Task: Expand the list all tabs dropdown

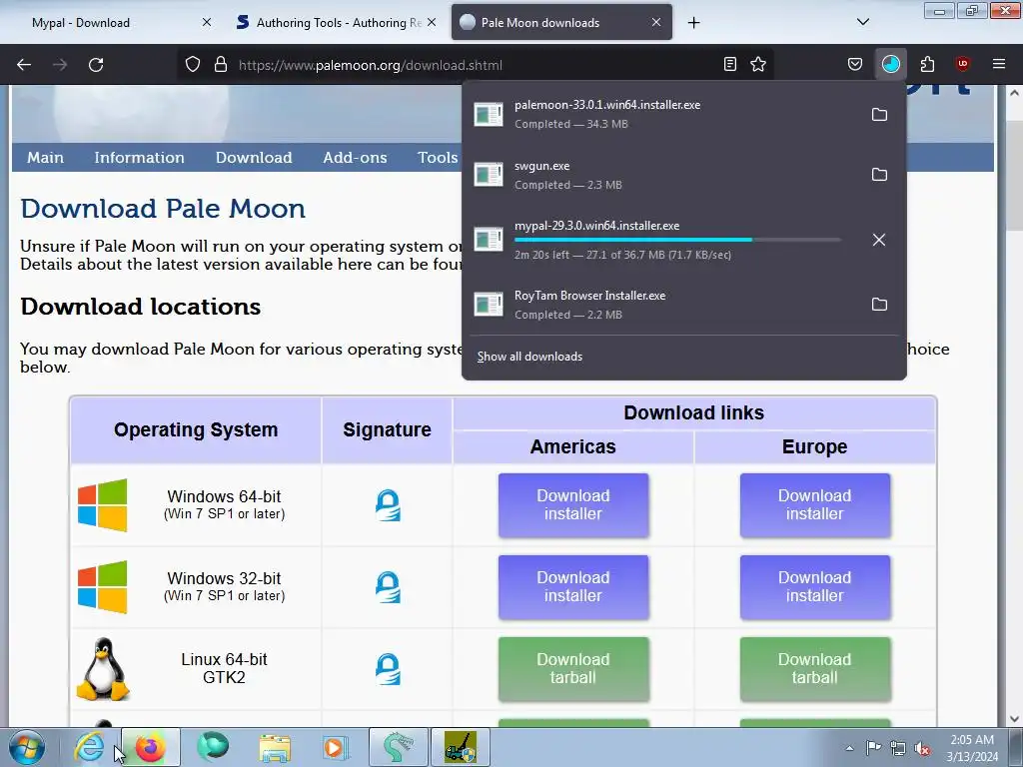Action: 863,22
